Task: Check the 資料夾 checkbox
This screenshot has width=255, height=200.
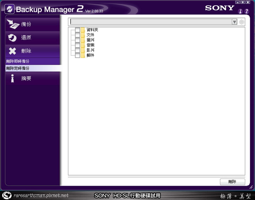Action: click(x=77, y=30)
